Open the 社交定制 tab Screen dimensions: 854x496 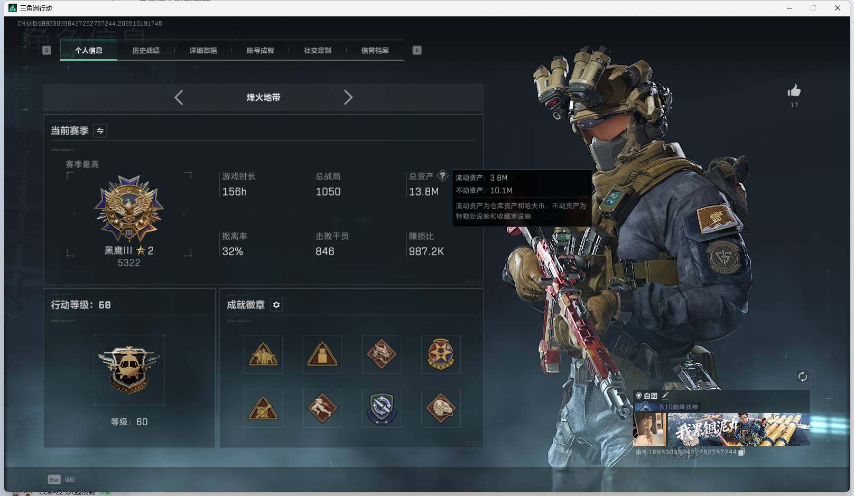pos(317,50)
